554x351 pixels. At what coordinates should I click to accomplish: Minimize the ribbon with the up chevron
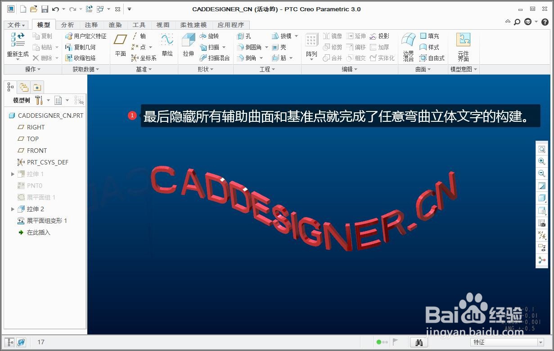coord(508,22)
